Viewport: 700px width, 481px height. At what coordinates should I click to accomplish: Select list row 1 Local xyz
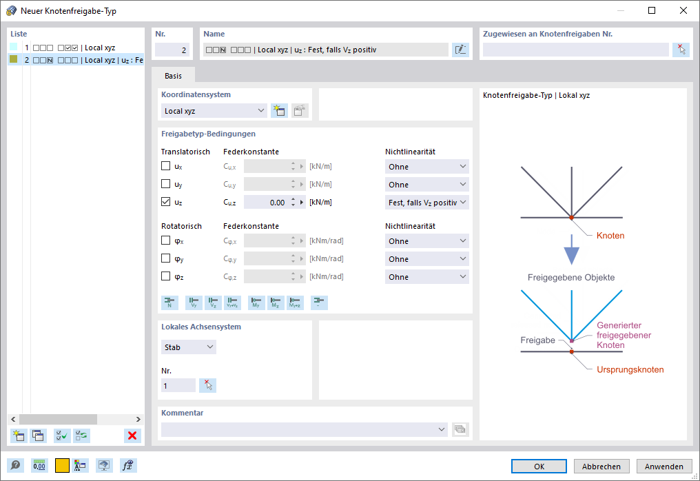pos(76,48)
